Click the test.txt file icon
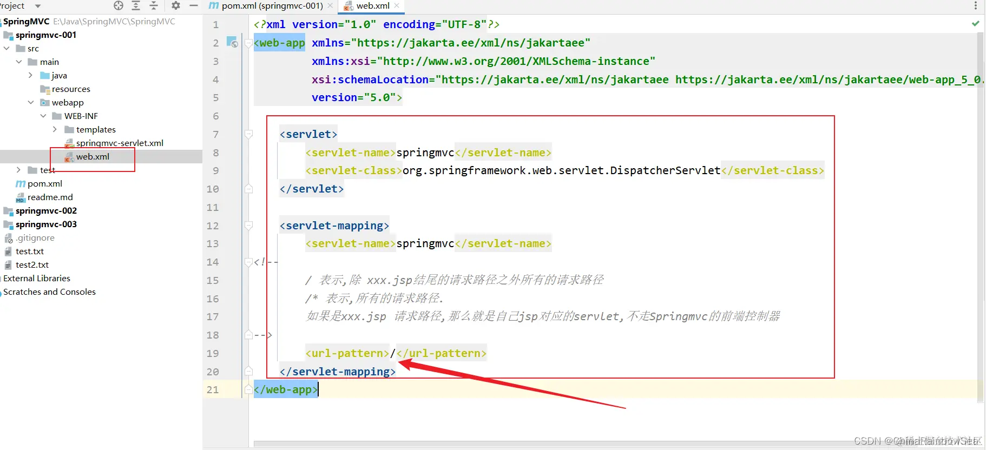Screen dimensions: 986x450 (8, 252)
